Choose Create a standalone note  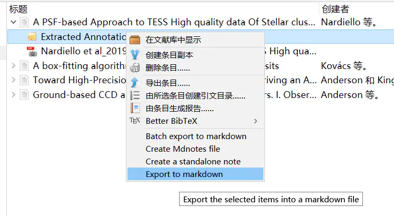193,161
